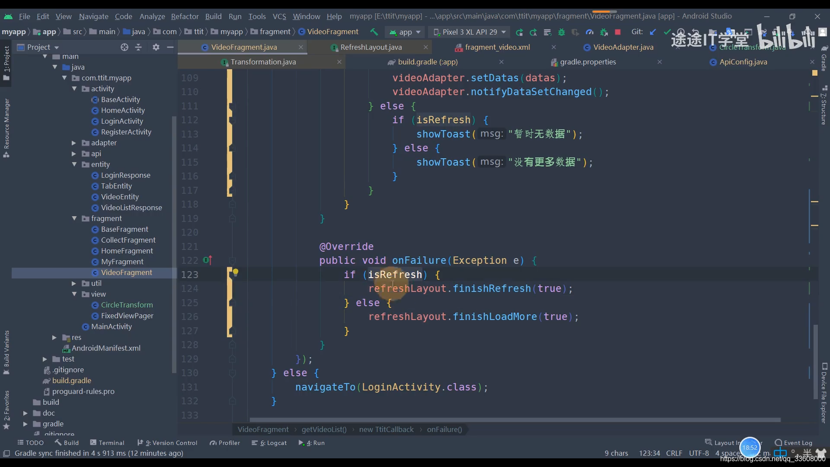The width and height of the screenshot is (830, 467).
Task: Click the yellow intention lightbulb on line 123
Action: point(236,272)
